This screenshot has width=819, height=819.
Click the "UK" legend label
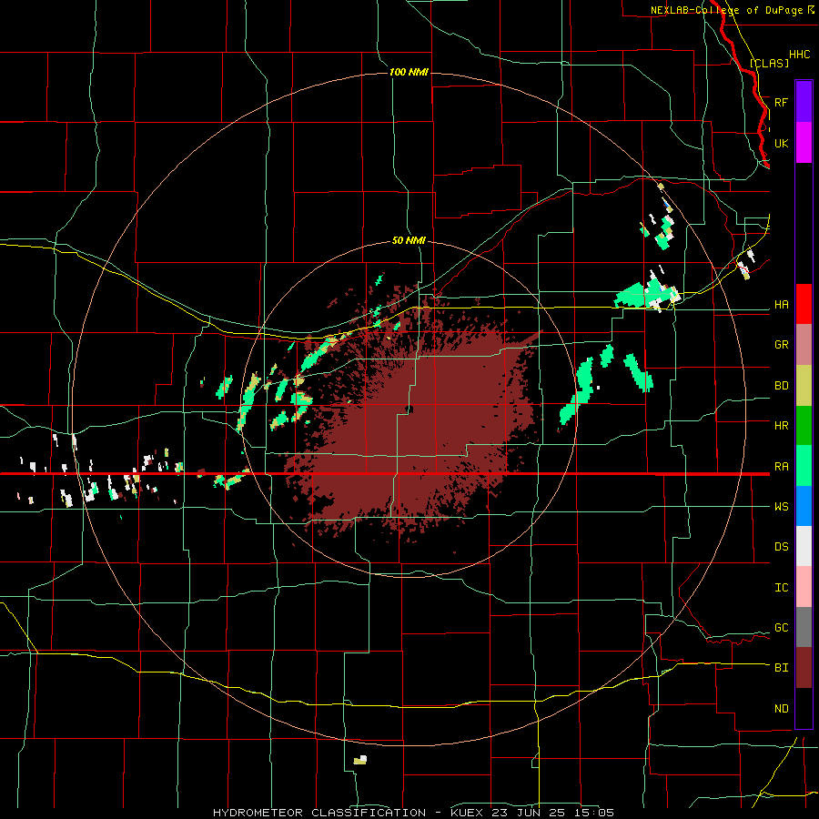tap(781, 143)
